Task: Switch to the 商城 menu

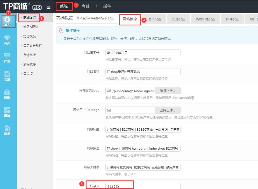Action: [85, 6]
